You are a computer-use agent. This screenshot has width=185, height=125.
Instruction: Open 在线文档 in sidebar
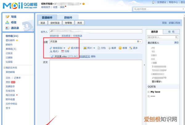pyautogui.click(x=10, y=91)
